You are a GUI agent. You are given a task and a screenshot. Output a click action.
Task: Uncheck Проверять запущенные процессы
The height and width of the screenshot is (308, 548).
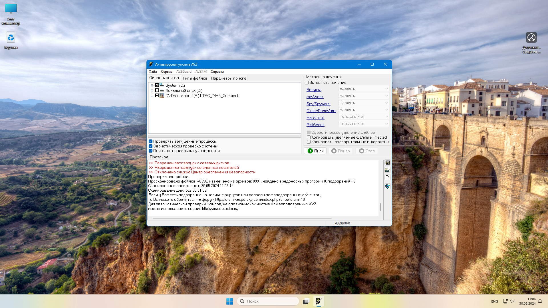coord(150,141)
